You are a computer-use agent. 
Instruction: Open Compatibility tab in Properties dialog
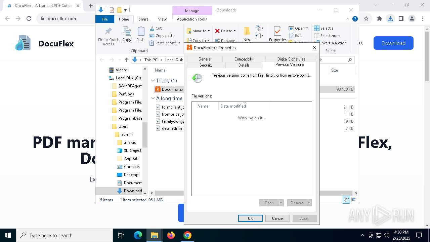[244, 59]
